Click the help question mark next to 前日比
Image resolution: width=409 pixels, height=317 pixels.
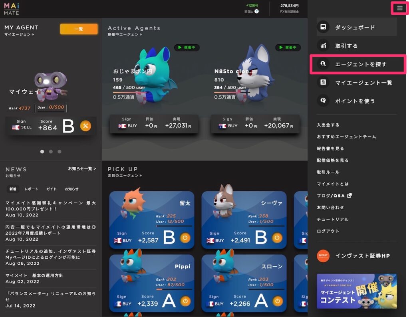click(256, 12)
